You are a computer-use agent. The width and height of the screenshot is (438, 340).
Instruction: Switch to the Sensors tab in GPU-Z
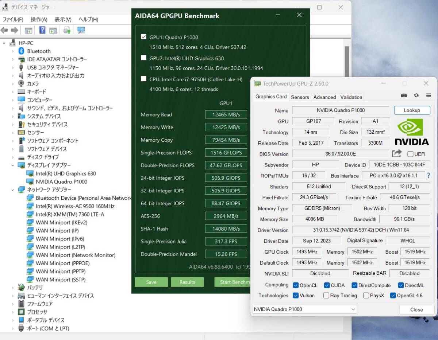pyautogui.click(x=300, y=97)
